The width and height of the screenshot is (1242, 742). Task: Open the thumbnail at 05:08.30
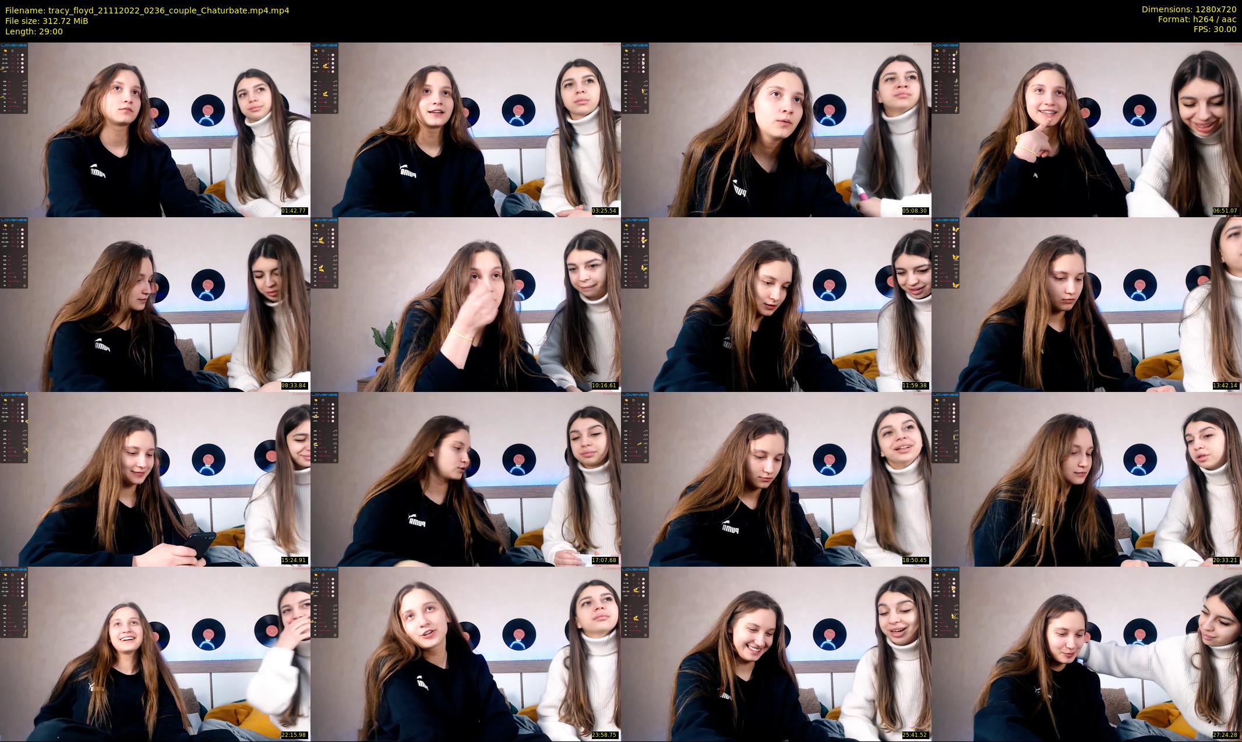pyautogui.click(x=776, y=129)
